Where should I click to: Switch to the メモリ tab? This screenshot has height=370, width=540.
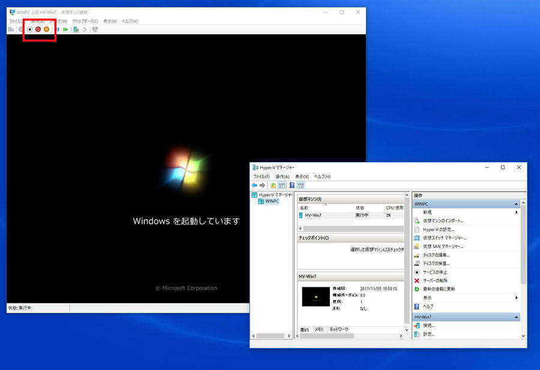click(319, 329)
